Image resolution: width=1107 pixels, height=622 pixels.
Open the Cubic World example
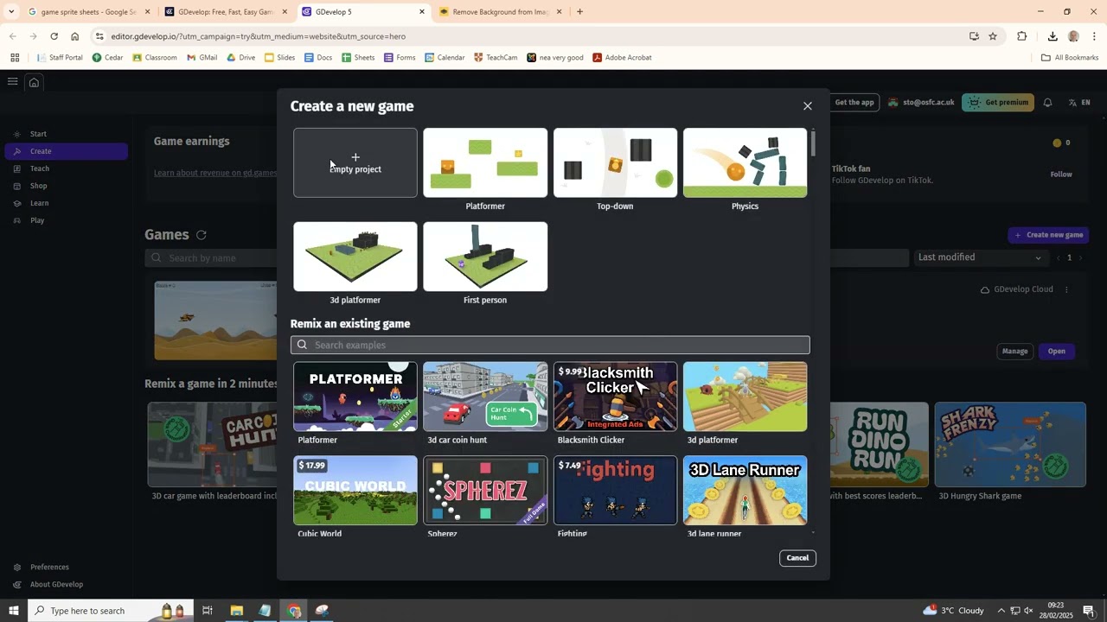tap(355, 490)
